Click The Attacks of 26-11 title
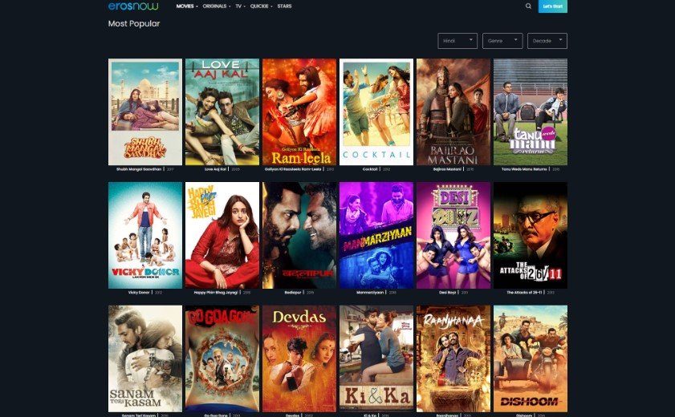Image resolution: width=675 pixels, height=417 pixels. point(525,293)
